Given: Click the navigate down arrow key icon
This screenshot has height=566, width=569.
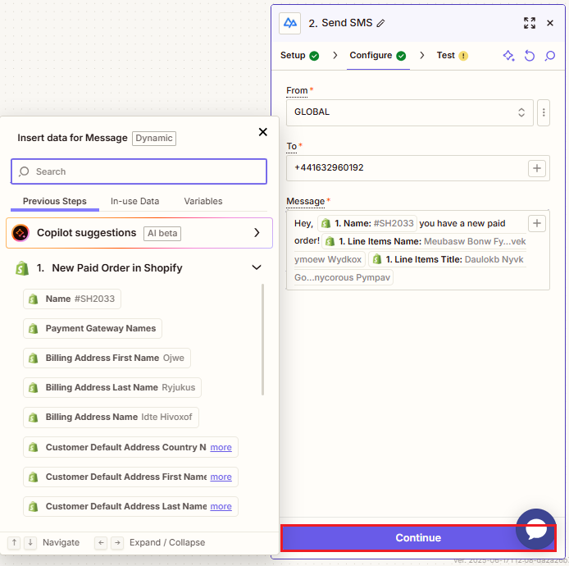Looking at the screenshot, I should pos(30,542).
